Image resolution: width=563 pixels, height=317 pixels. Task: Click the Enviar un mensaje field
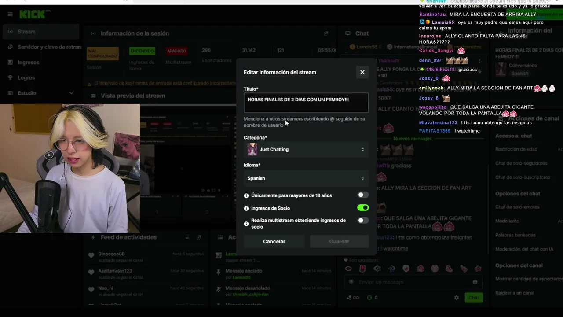click(x=412, y=282)
